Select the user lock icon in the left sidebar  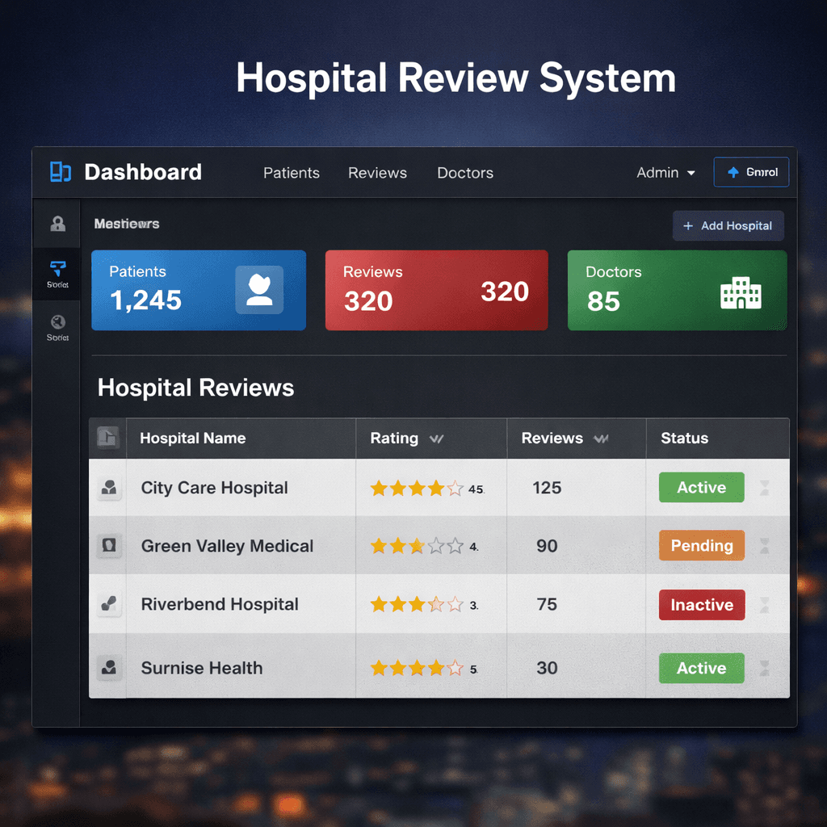point(57,224)
